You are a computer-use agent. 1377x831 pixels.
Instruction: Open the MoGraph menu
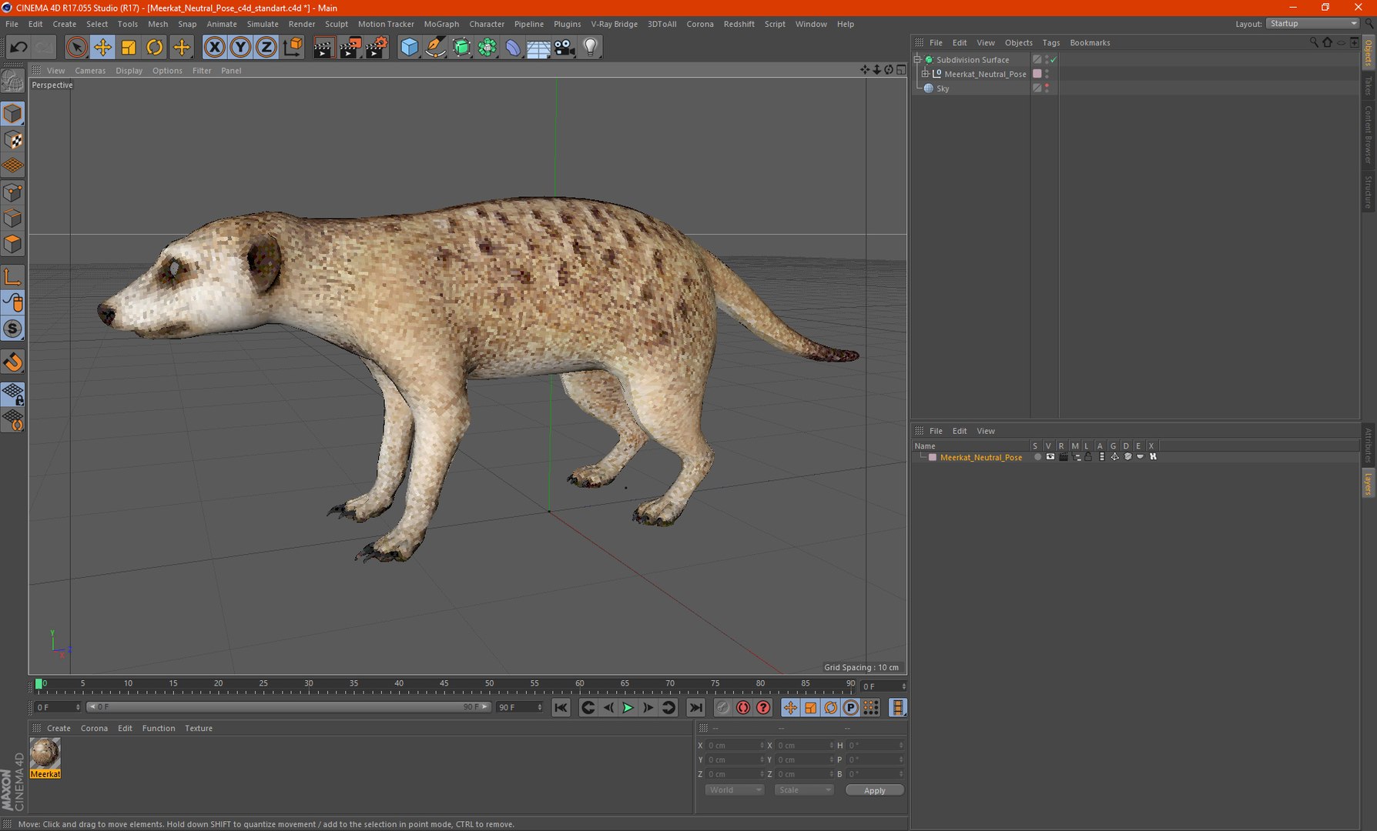[x=441, y=24]
